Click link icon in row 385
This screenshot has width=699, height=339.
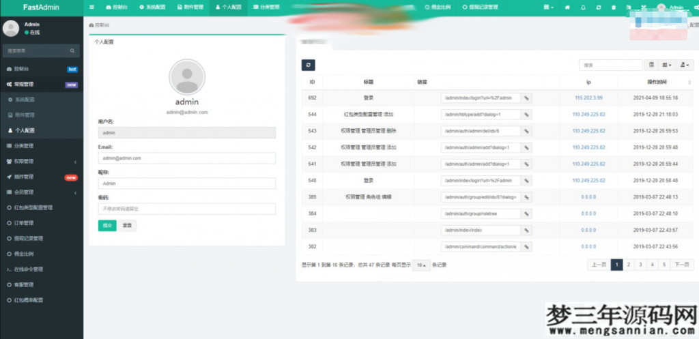pos(526,197)
